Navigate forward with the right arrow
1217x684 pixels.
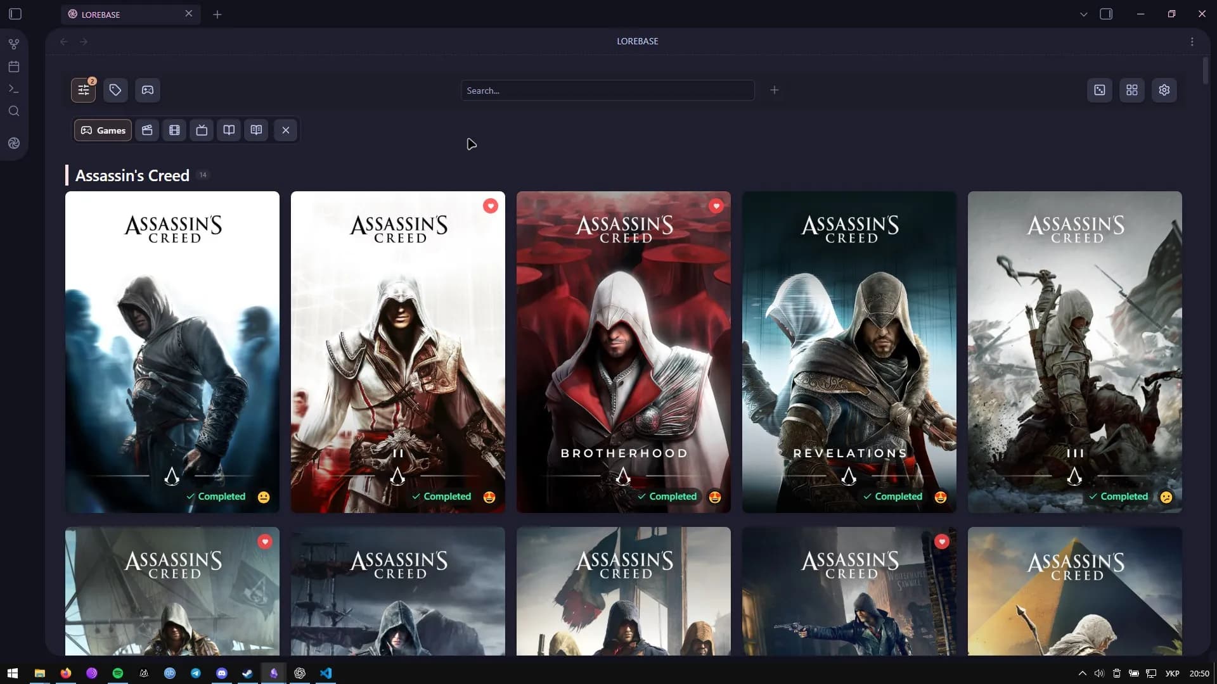coord(84,41)
